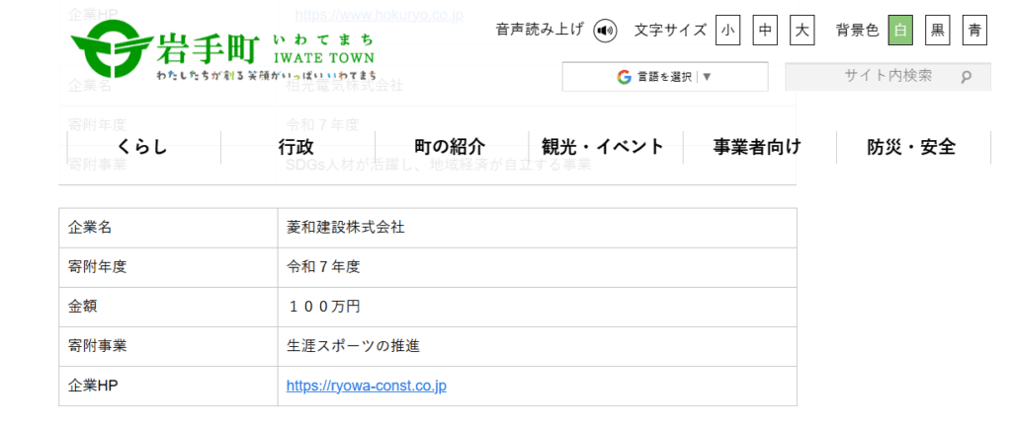Open the 事業者向け menu
Screen dimensions: 1012x422
(x=759, y=147)
